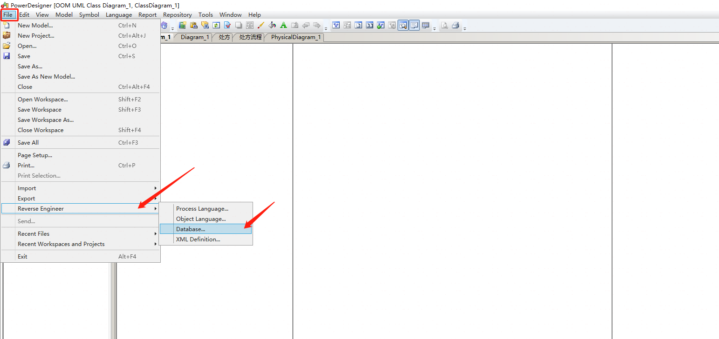Select XML Definition... in the submenu

205,239
